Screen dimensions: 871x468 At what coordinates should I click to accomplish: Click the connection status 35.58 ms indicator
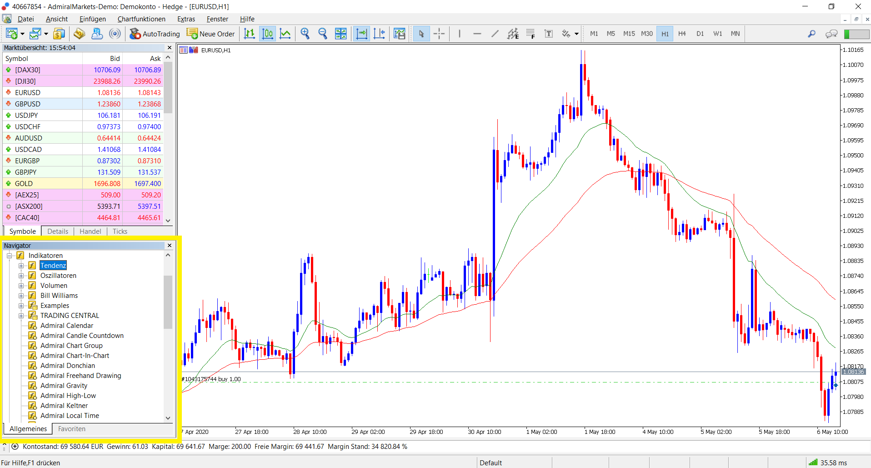coord(827,463)
